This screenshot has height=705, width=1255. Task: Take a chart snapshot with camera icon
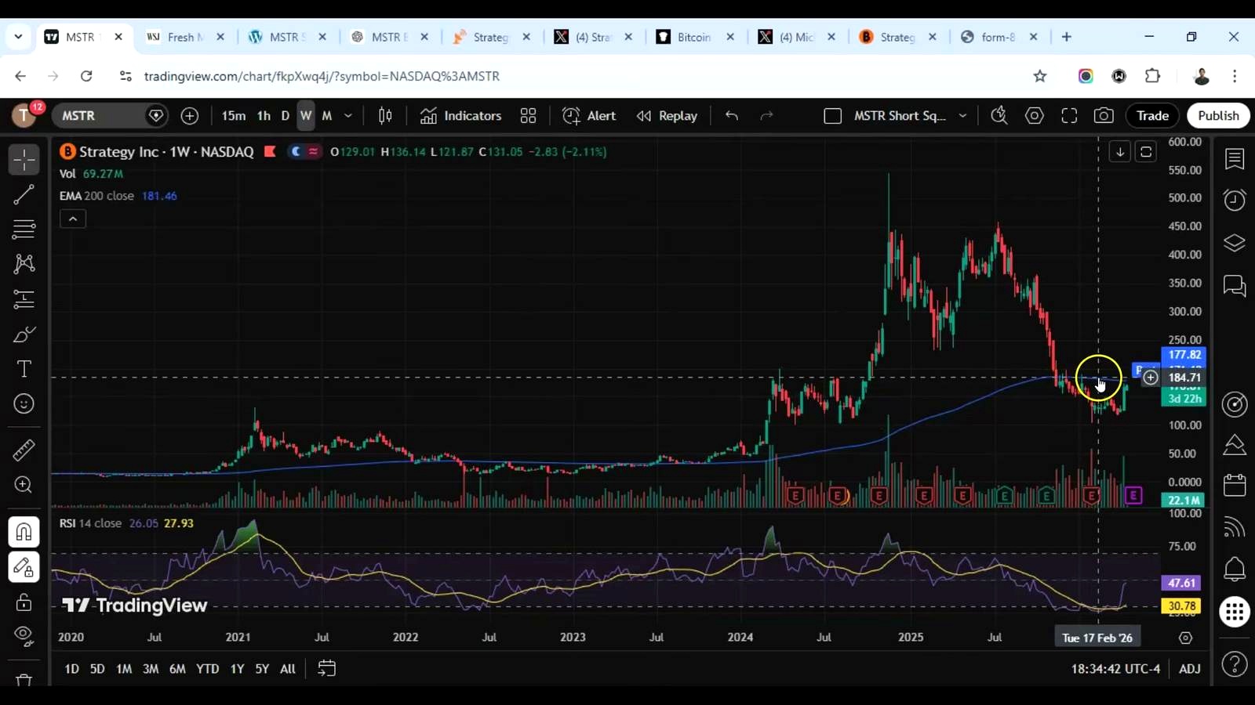pyautogui.click(x=1104, y=116)
